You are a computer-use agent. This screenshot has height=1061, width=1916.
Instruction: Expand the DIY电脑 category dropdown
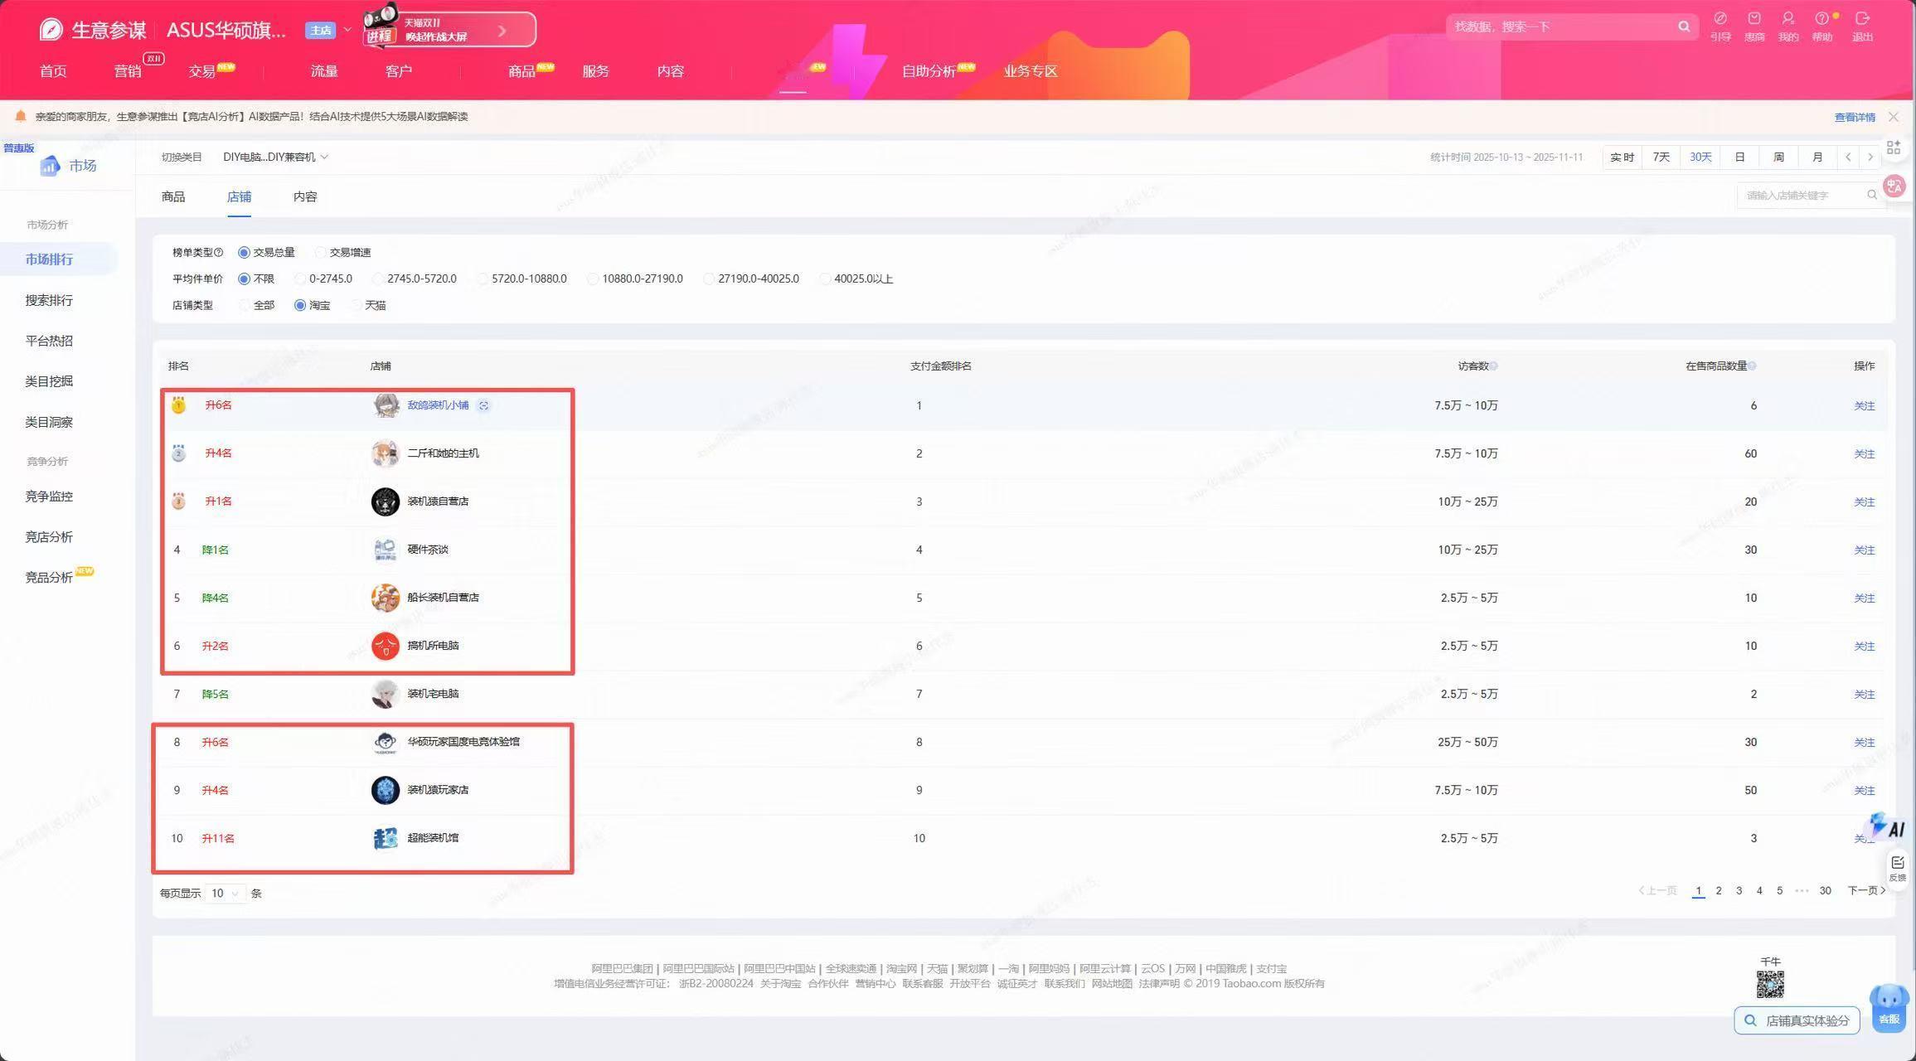[x=275, y=157]
